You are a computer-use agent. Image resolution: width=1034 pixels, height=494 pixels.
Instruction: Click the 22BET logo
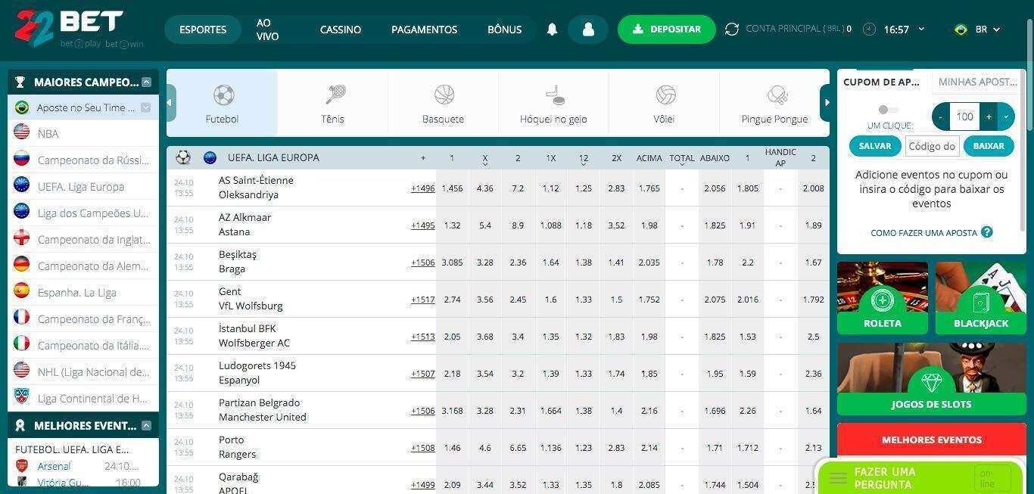79,29
